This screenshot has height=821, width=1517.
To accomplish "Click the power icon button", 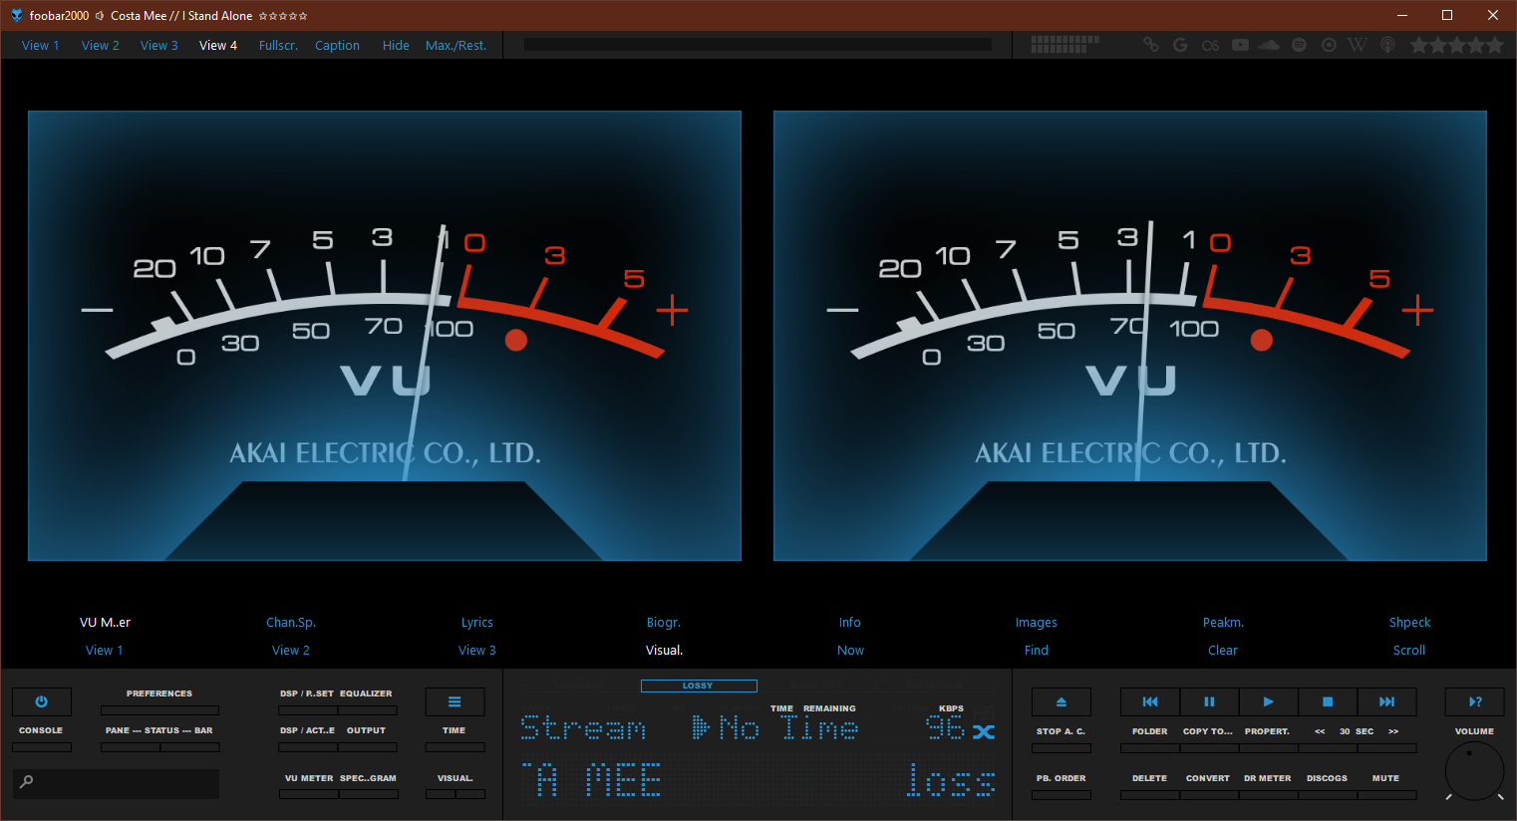I will (x=41, y=701).
